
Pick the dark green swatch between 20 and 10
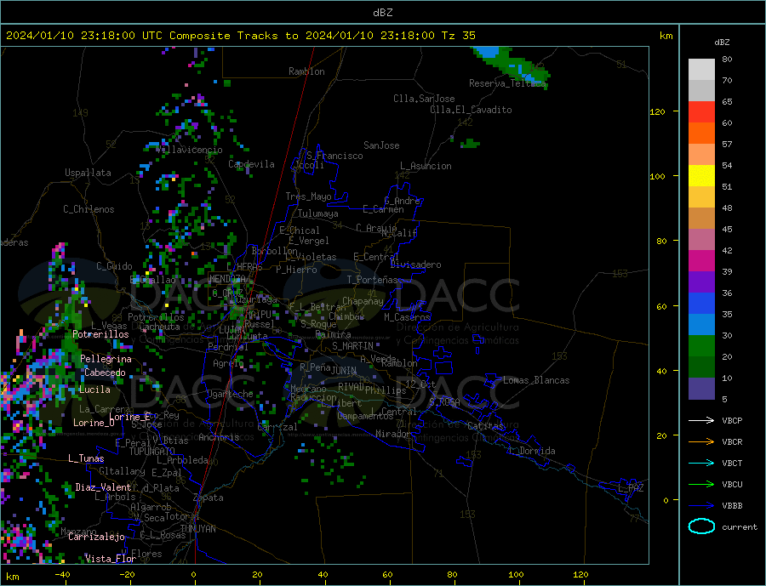tap(701, 367)
